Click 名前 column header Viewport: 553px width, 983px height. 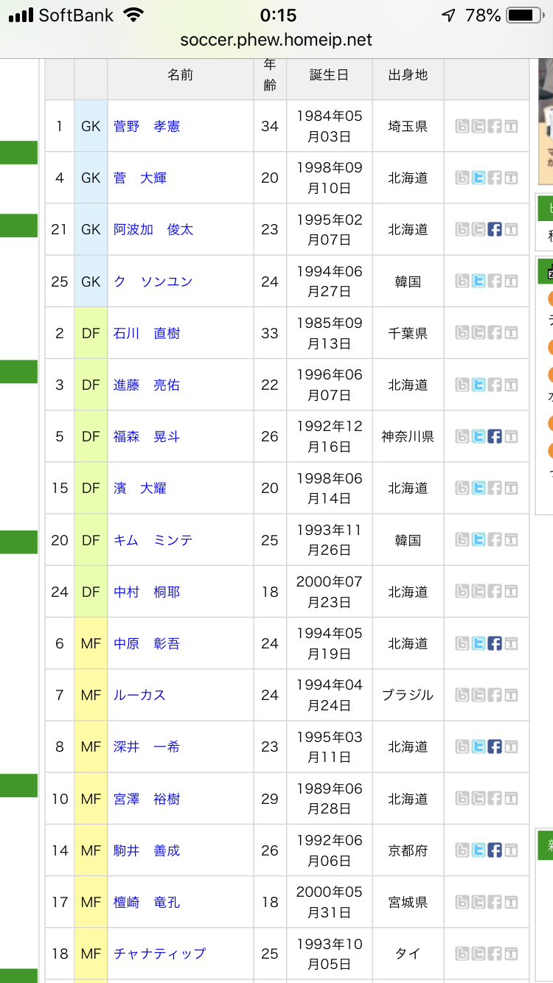pos(180,75)
